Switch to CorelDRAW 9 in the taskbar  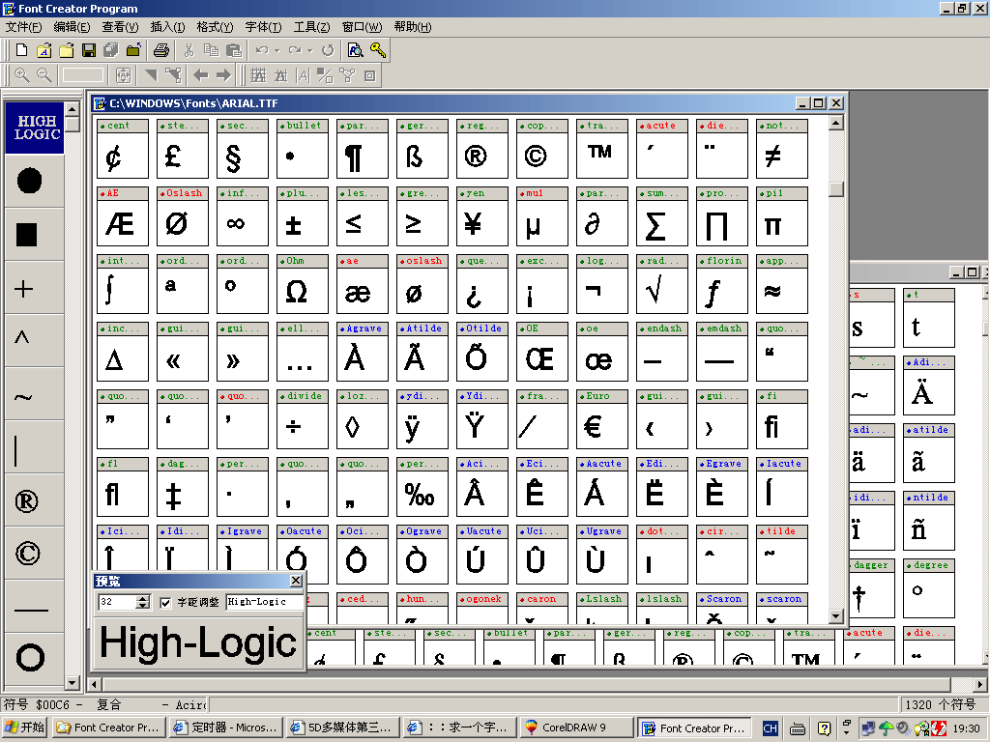575,728
